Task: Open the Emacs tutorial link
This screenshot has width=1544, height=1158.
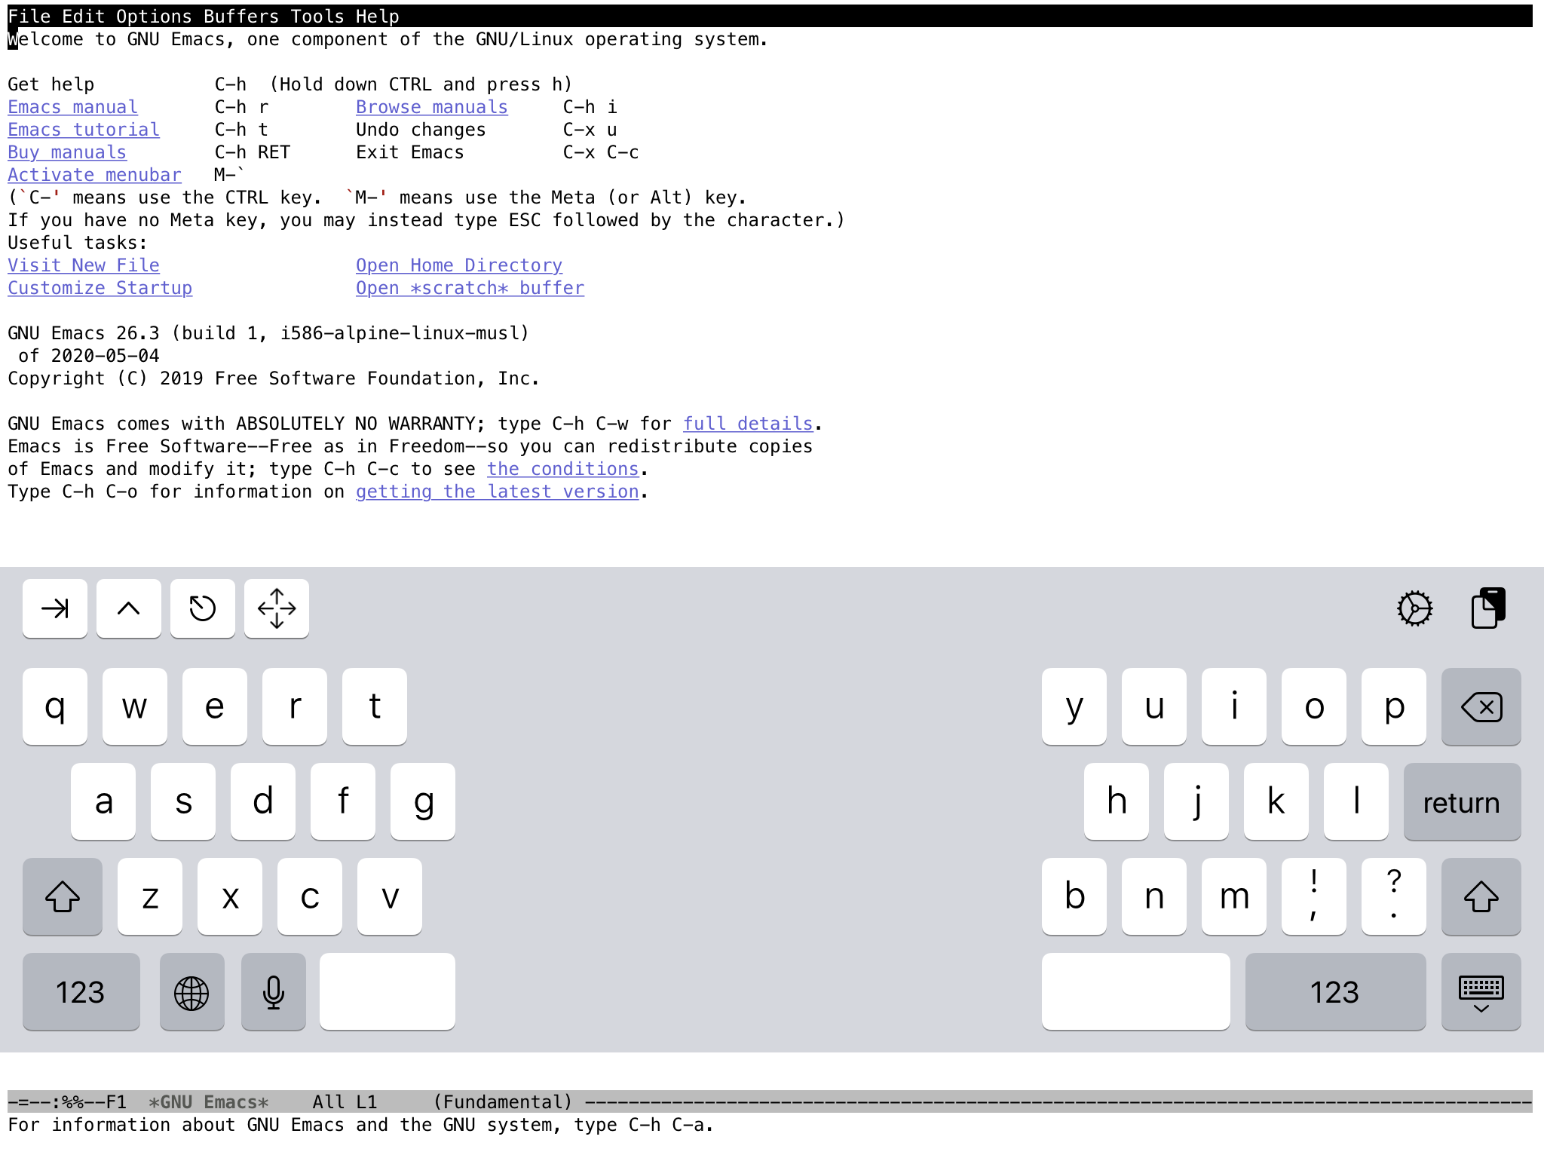Action: click(x=83, y=129)
